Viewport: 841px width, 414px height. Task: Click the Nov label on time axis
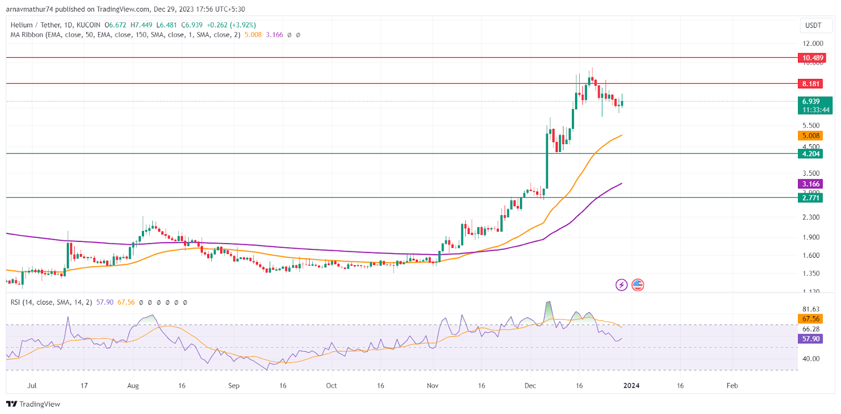click(433, 386)
